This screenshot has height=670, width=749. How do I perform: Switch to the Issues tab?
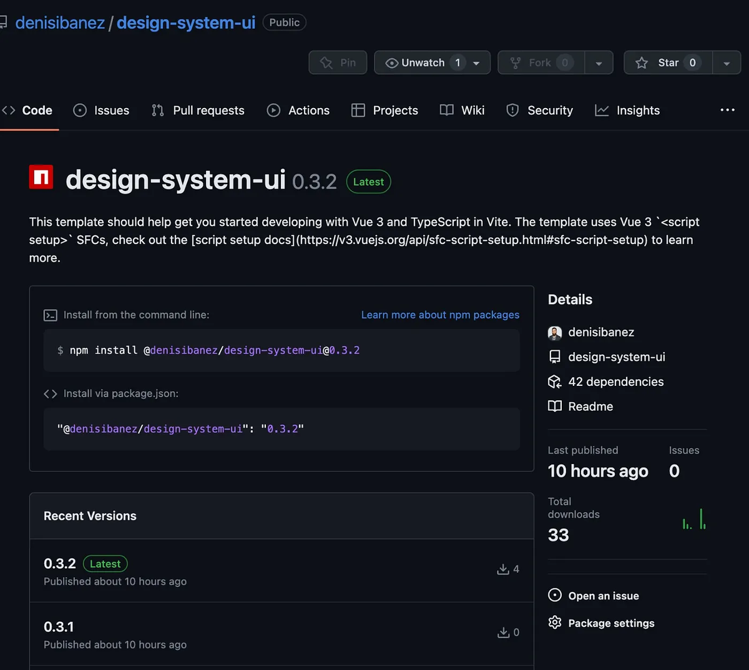101,111
